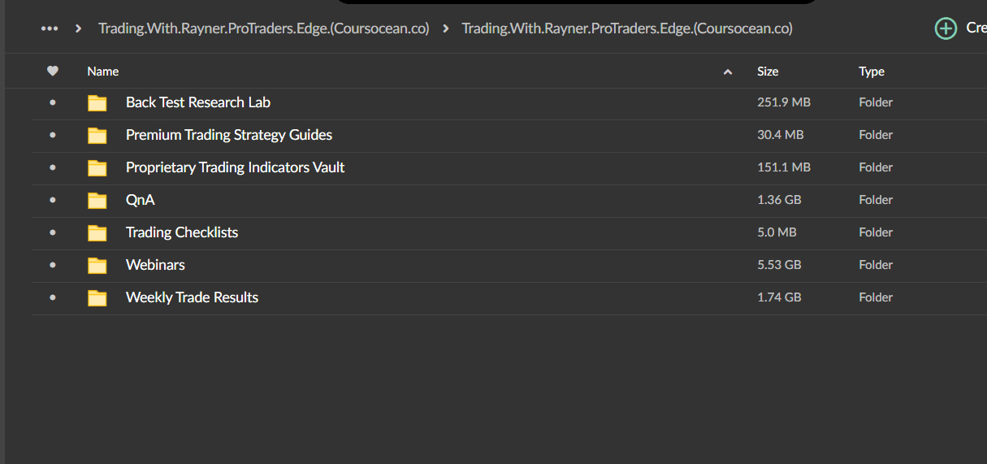Click the Weekly Trade Results folder icon
Screen dimensions: 987x464
pos(97,298)
